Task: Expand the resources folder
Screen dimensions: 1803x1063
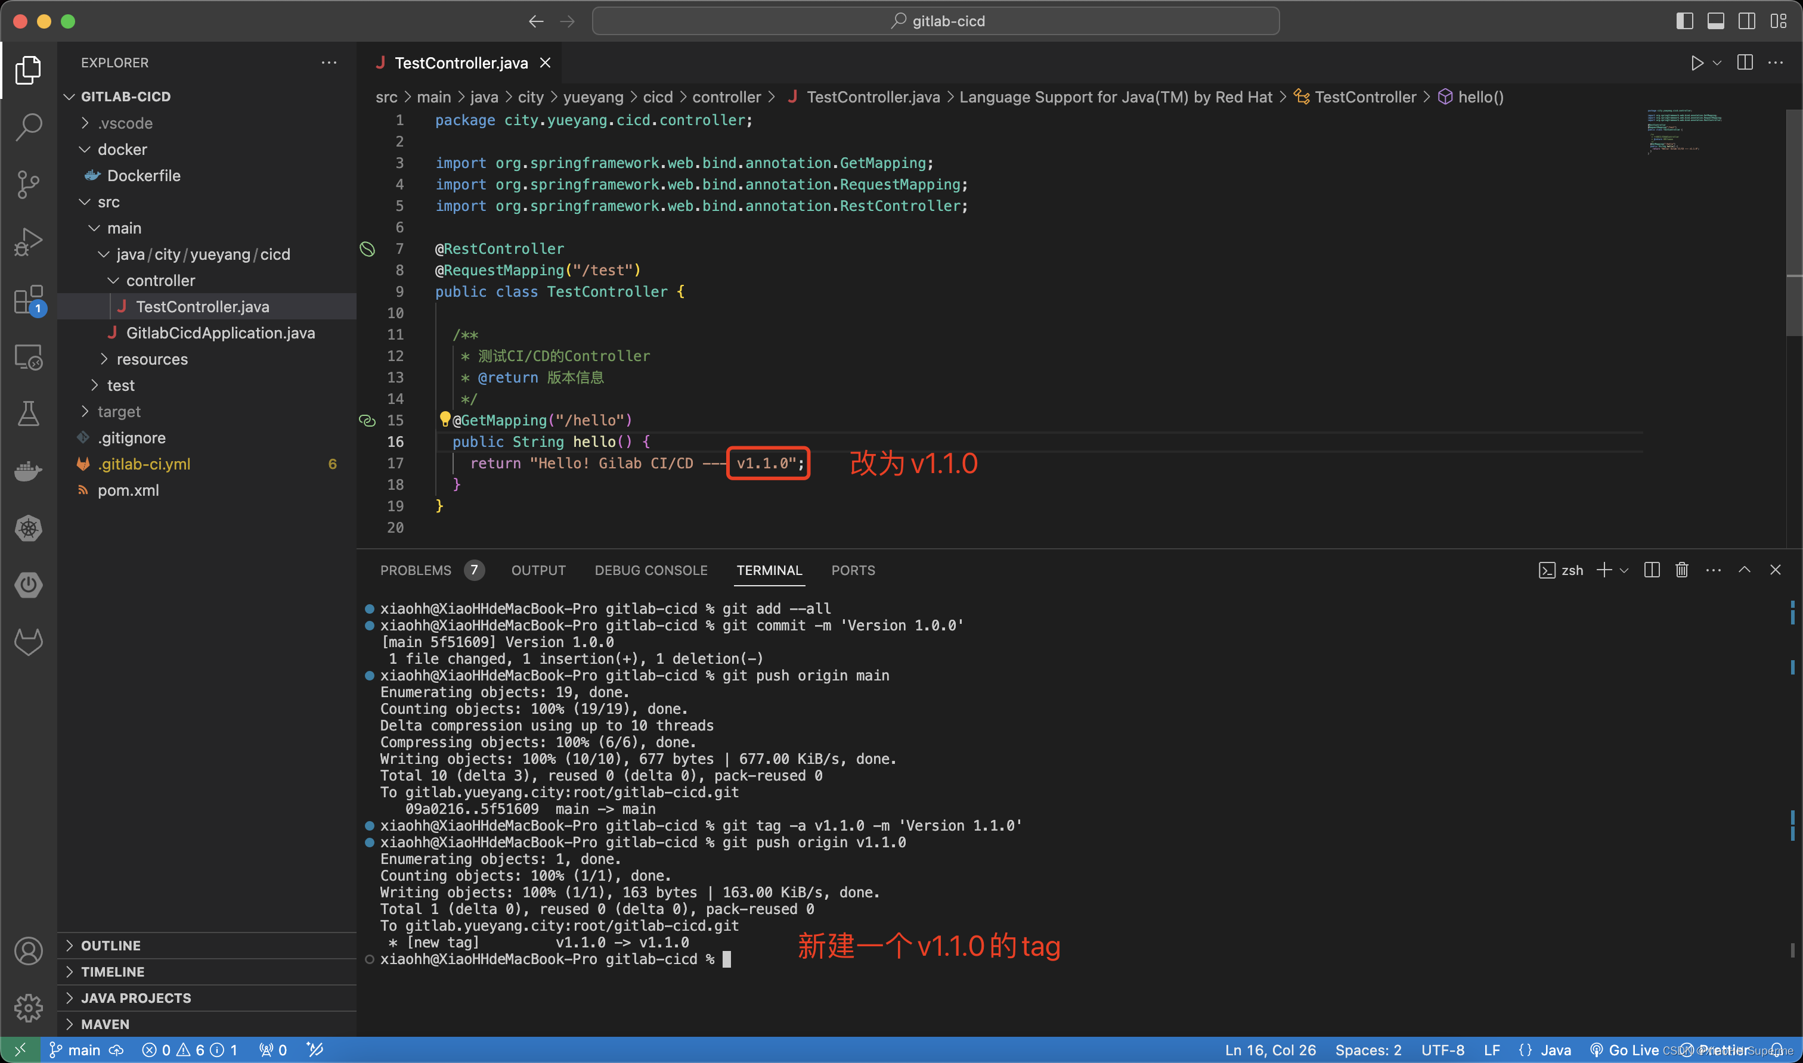Action: (152, 359)
